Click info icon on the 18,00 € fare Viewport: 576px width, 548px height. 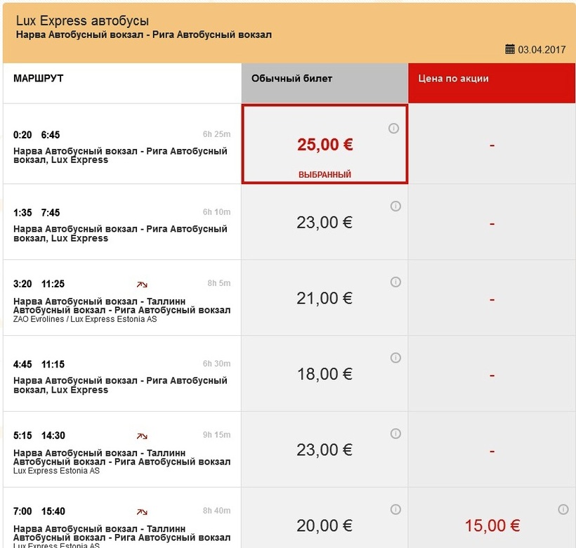[395, 358]
